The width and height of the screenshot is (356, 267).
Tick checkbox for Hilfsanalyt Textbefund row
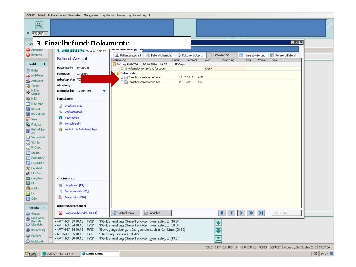(122, 69)
